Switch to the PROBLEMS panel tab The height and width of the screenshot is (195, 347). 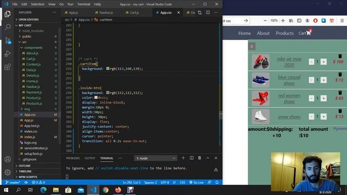coord(73,158)
